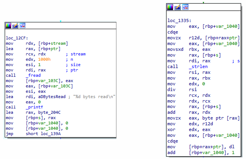Select the line movsxd rbx, eax
Viewport: 246px width, 159px height.
189,49
